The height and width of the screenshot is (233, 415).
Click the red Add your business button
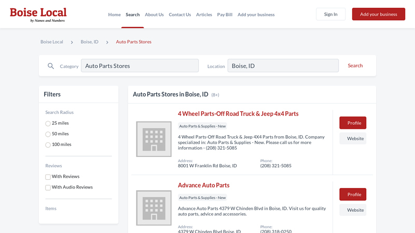(x=379, y=14)
